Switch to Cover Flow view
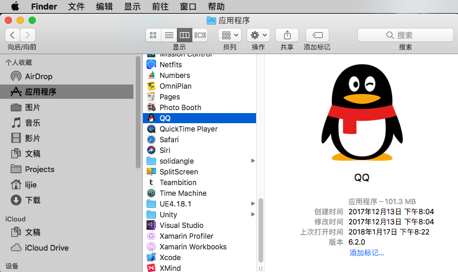The height and width of the screenshot is (272, 458). (200, 35)
